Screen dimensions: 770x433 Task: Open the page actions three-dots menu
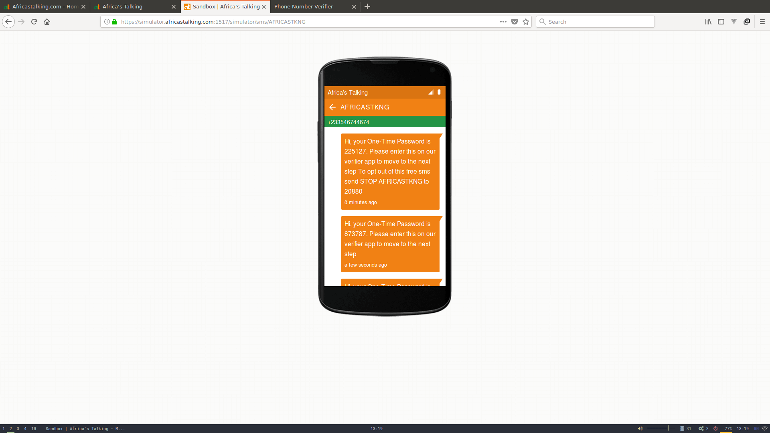[503, 22]
